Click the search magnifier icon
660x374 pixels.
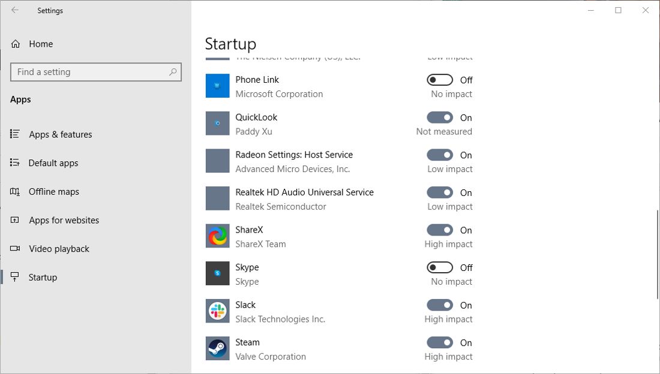(x=173, y=72)
